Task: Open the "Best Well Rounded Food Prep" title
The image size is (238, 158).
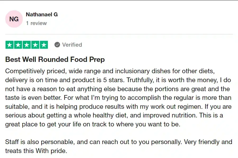Action: point(55,60)
